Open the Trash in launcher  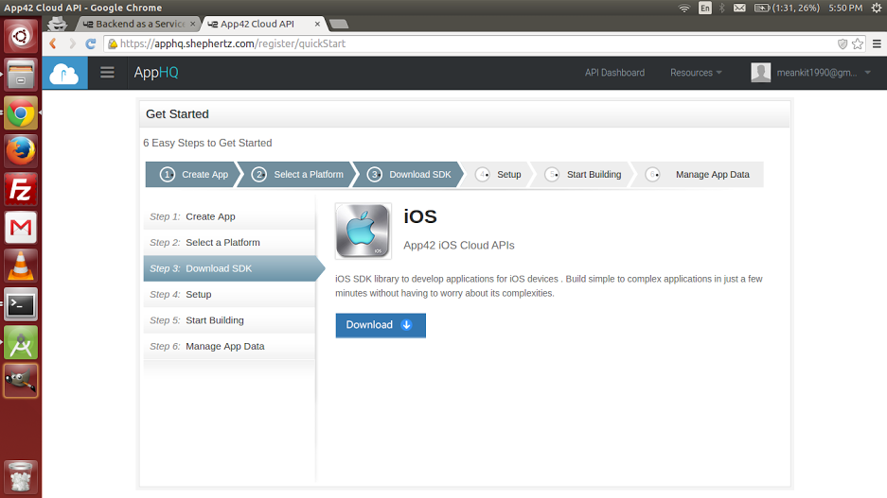coord(21,477)
